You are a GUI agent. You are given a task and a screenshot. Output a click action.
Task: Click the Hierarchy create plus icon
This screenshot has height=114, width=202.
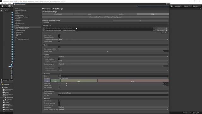click(x=1, y=11)
